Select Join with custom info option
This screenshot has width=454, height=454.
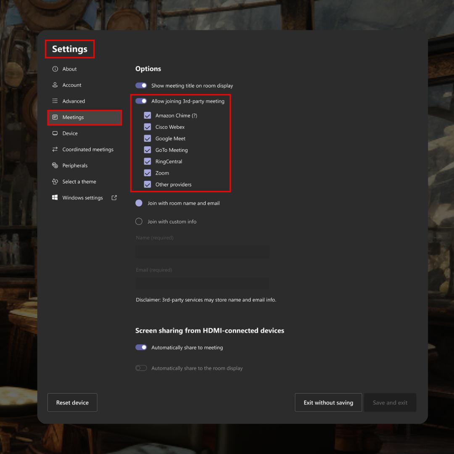(x=139, y=222)
